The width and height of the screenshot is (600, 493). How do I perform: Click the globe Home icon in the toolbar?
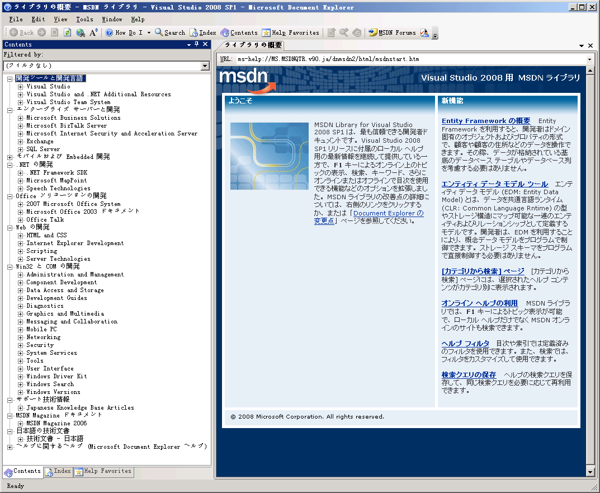(81, 32)
